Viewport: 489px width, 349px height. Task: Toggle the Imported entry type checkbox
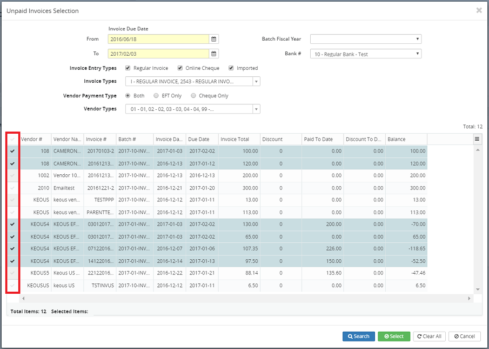231,68
